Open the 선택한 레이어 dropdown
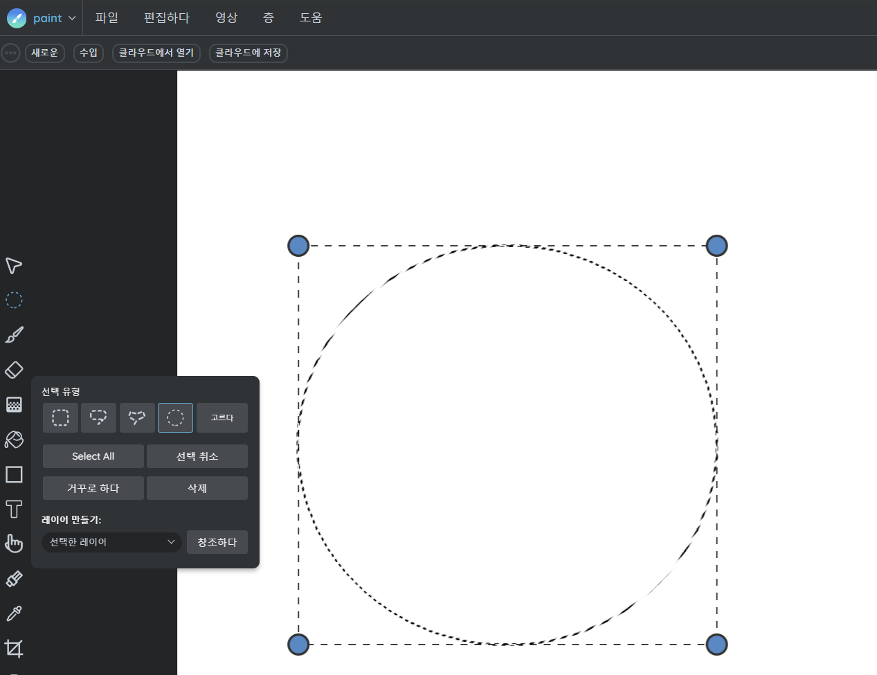 coord(111,542)
